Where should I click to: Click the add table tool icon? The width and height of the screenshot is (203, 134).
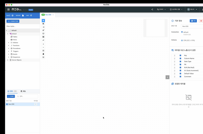[x=43, y=24]
